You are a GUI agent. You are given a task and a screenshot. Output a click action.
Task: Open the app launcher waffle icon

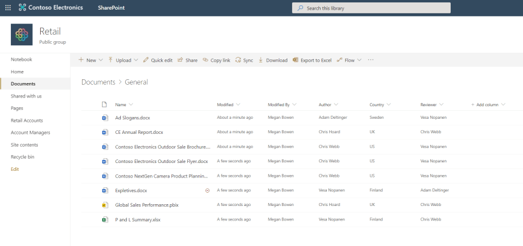click(x=7, y=8)
